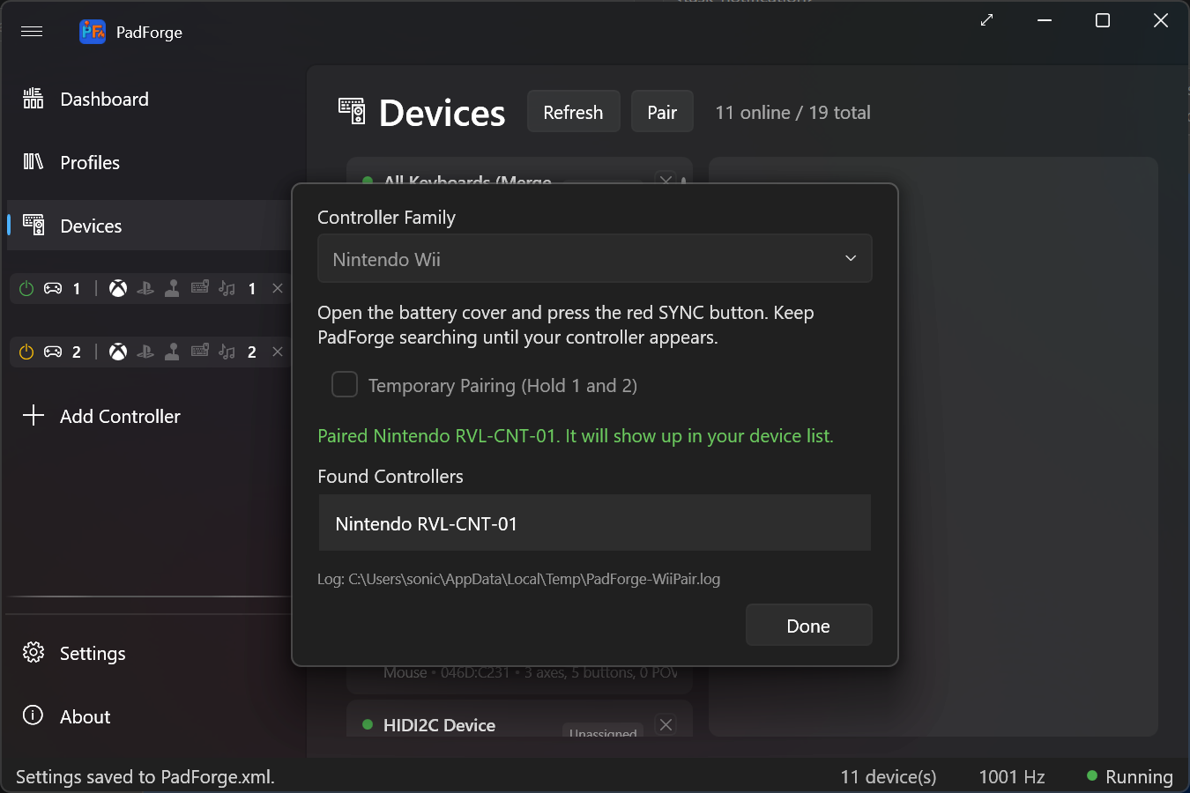
Task: Click 'Settings saved to PadForge.xml.' status
Action: point(145,776)
